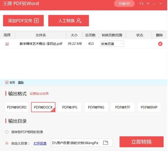
Task: Click 人工转换 button
Action: (69, 20)
